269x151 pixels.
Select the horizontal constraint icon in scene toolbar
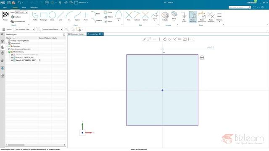pos(155,39)
